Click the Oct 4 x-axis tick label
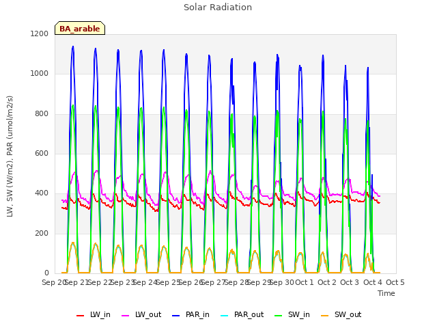 click(373, 282)
